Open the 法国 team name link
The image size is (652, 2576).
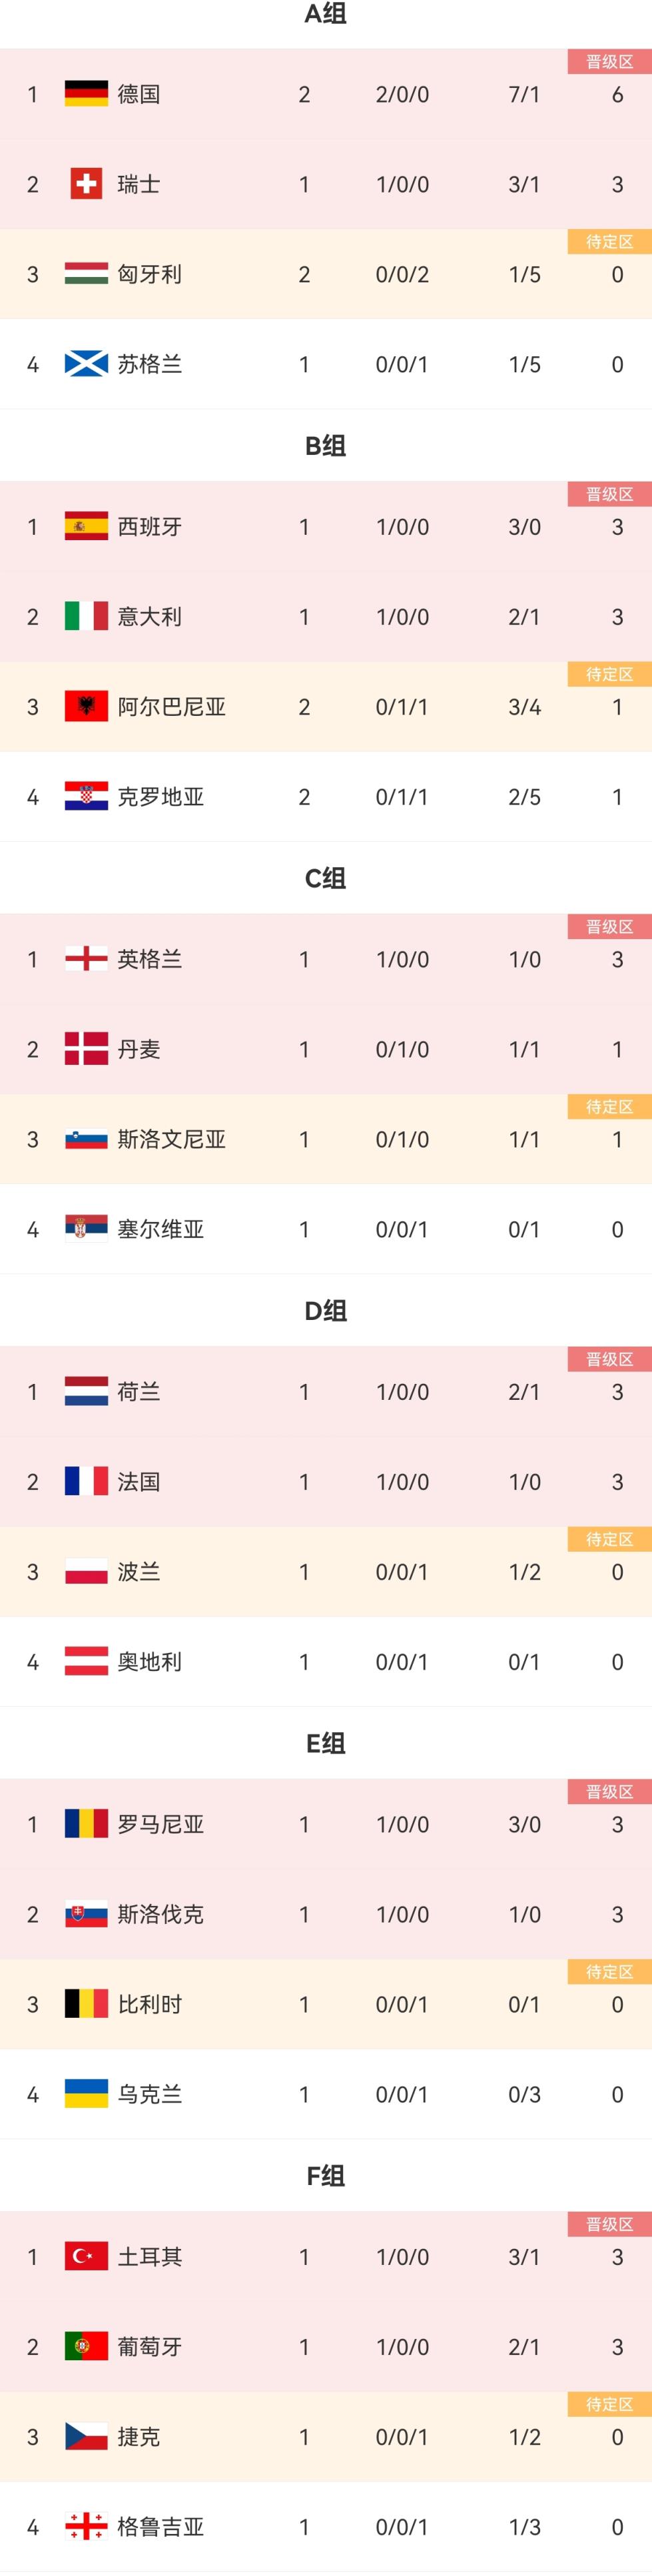tap(139, 1482)
